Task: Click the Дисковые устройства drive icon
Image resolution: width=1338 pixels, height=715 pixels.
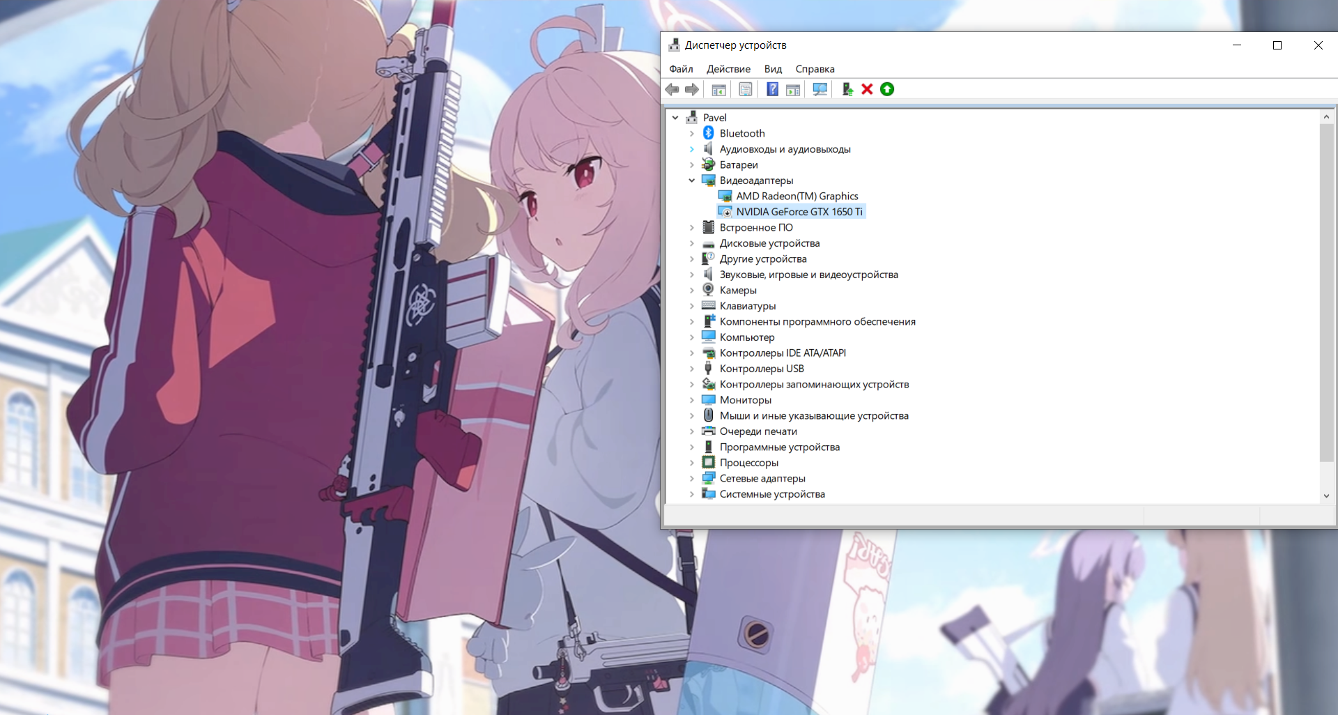Action: pos(709,243)
